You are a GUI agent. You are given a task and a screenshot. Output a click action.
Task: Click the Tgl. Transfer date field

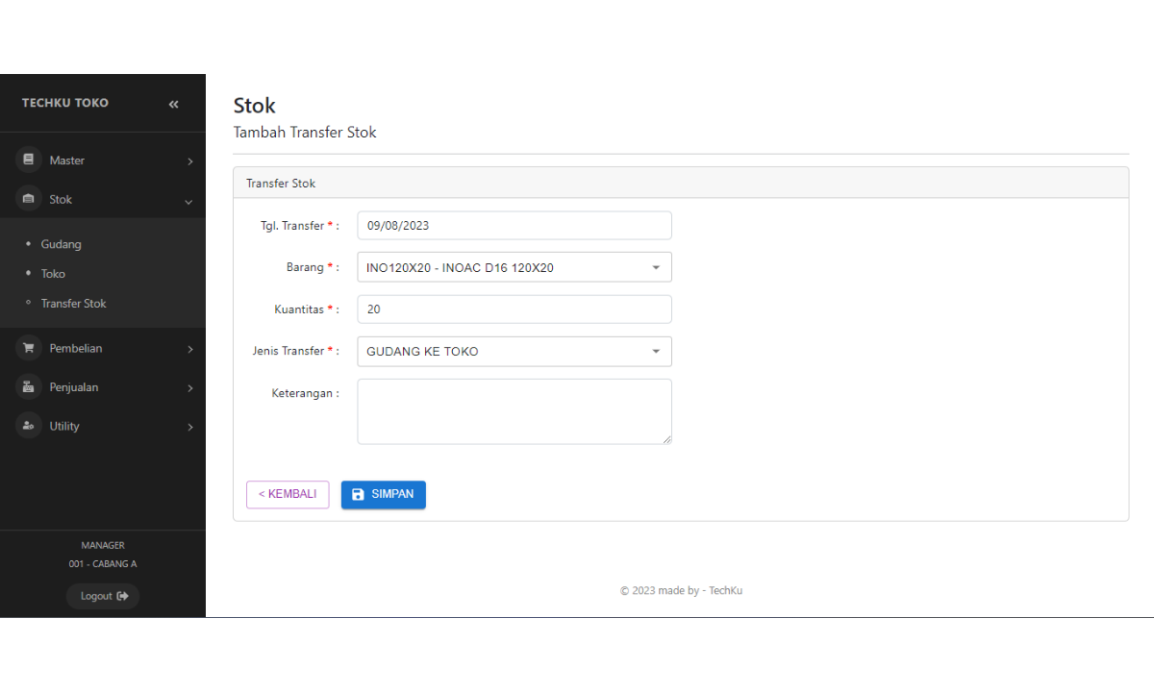pyautogui.click(x=514, y=226)
